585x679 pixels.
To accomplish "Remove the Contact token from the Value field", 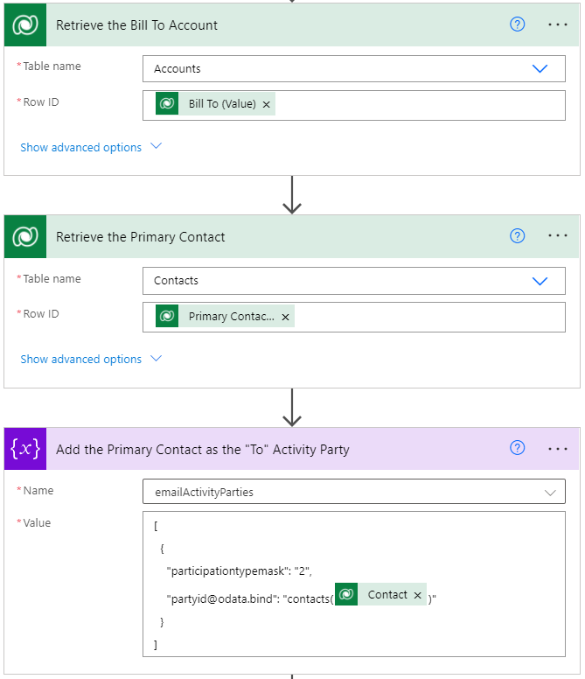I will coord(417,595).
